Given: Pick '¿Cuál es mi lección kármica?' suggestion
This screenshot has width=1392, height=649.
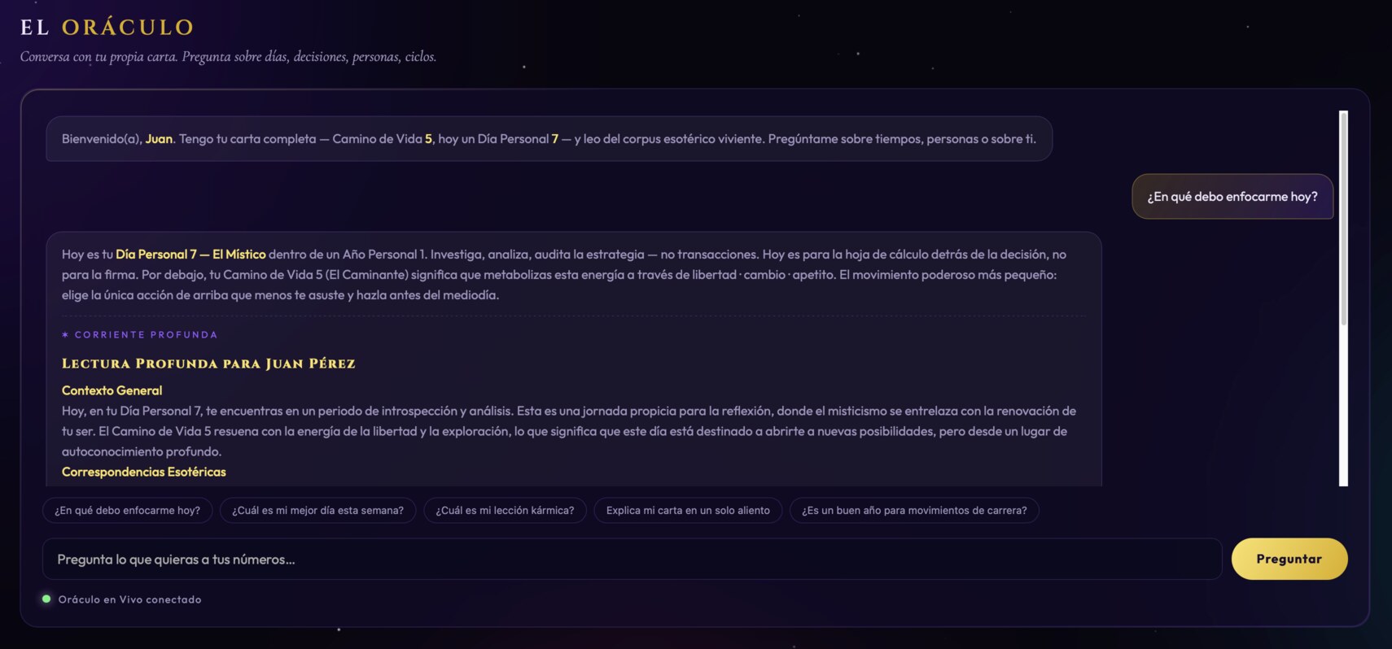Looking at the screenshot, I should (505, 510).
